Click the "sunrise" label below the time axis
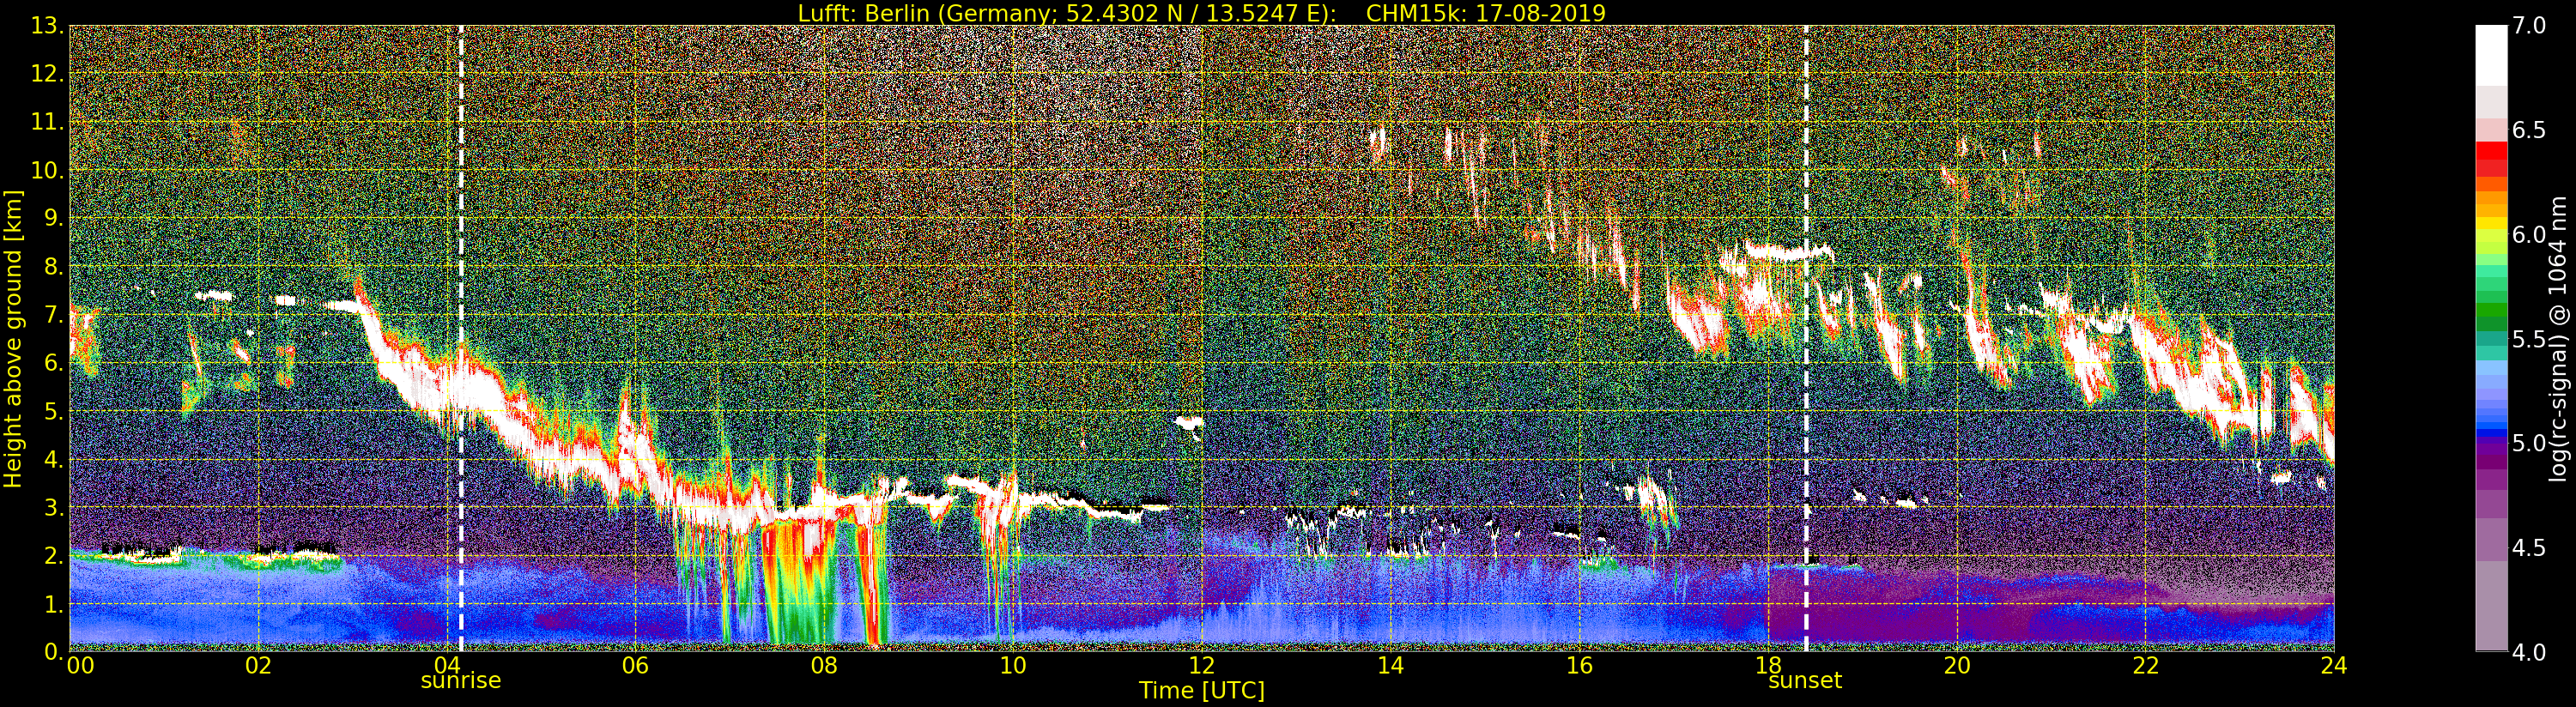 [x=460, y=681]
